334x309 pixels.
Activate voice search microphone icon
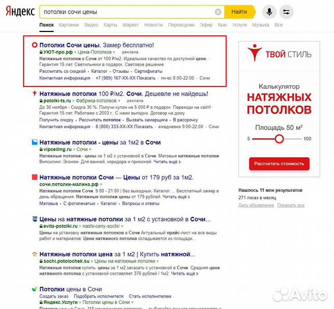click(269, 11)
